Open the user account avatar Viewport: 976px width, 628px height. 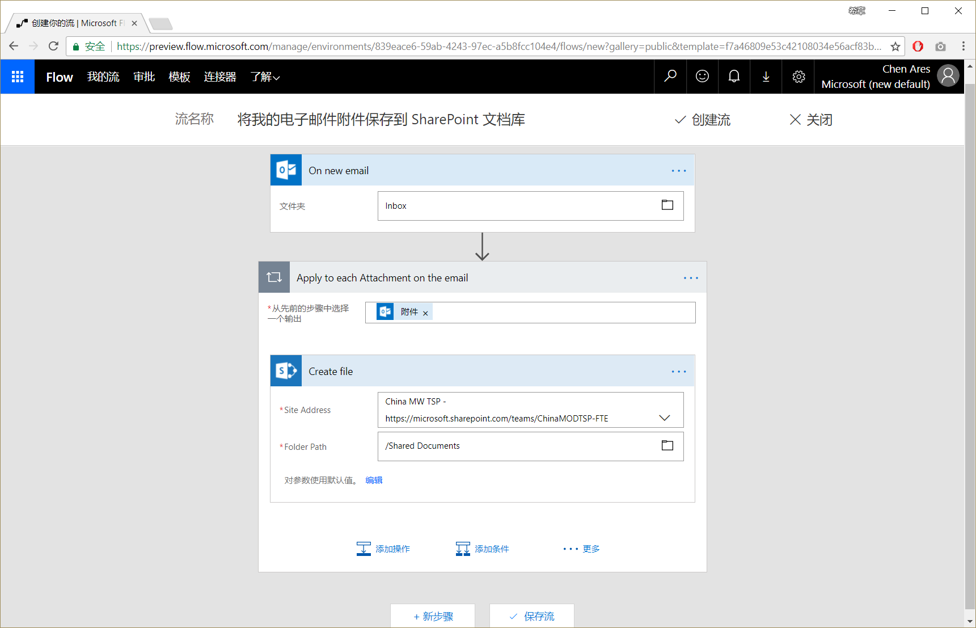pyautogui.click(x=948, y=76)
